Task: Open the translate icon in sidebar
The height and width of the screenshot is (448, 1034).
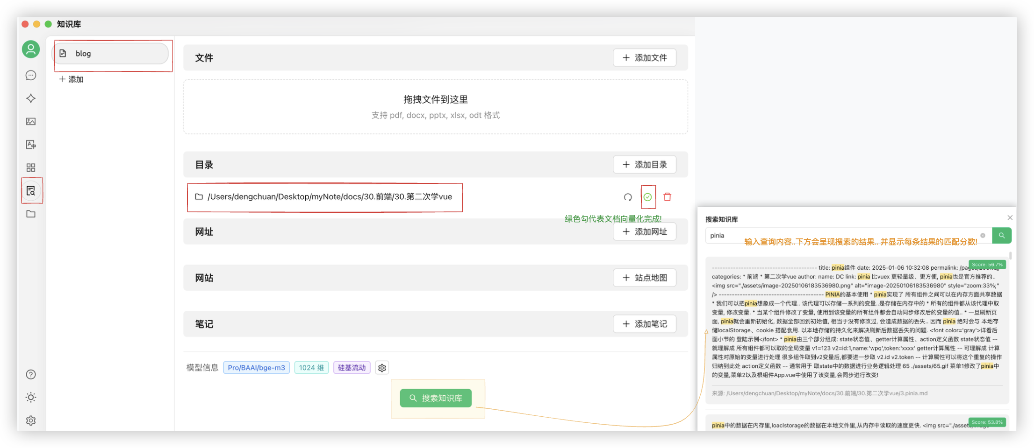Action: coord(31,145)
